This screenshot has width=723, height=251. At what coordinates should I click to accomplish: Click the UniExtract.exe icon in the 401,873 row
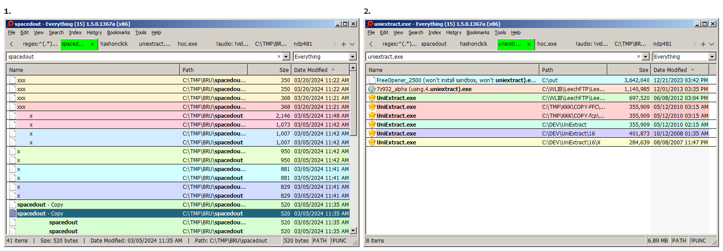372,134
